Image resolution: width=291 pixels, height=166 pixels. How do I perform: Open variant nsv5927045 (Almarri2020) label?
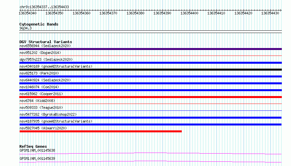pyautogui.click(x=43, y=128)
